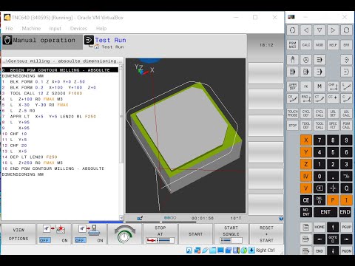Click the CHF chamfer key
The image size is (355, 266).
333,86
